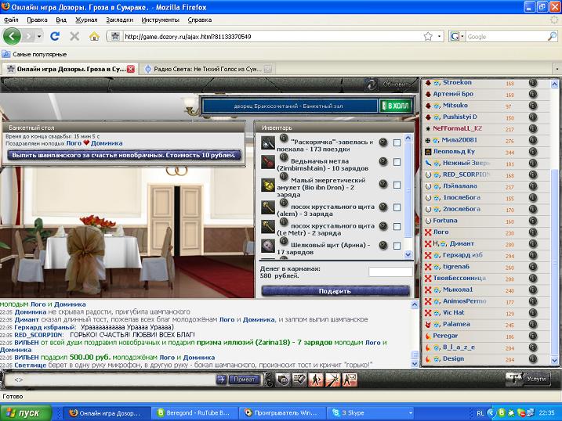
Task: Open info icon next to player Stroekon
Action: 533,83
